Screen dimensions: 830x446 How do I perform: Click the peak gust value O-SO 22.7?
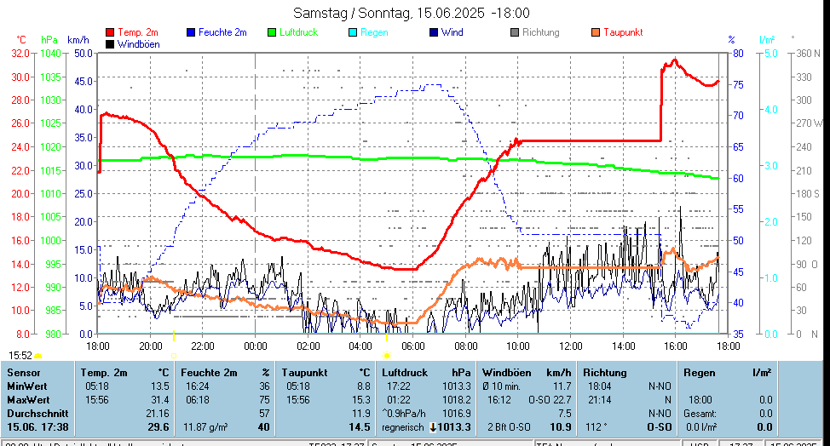pos(550,400)
